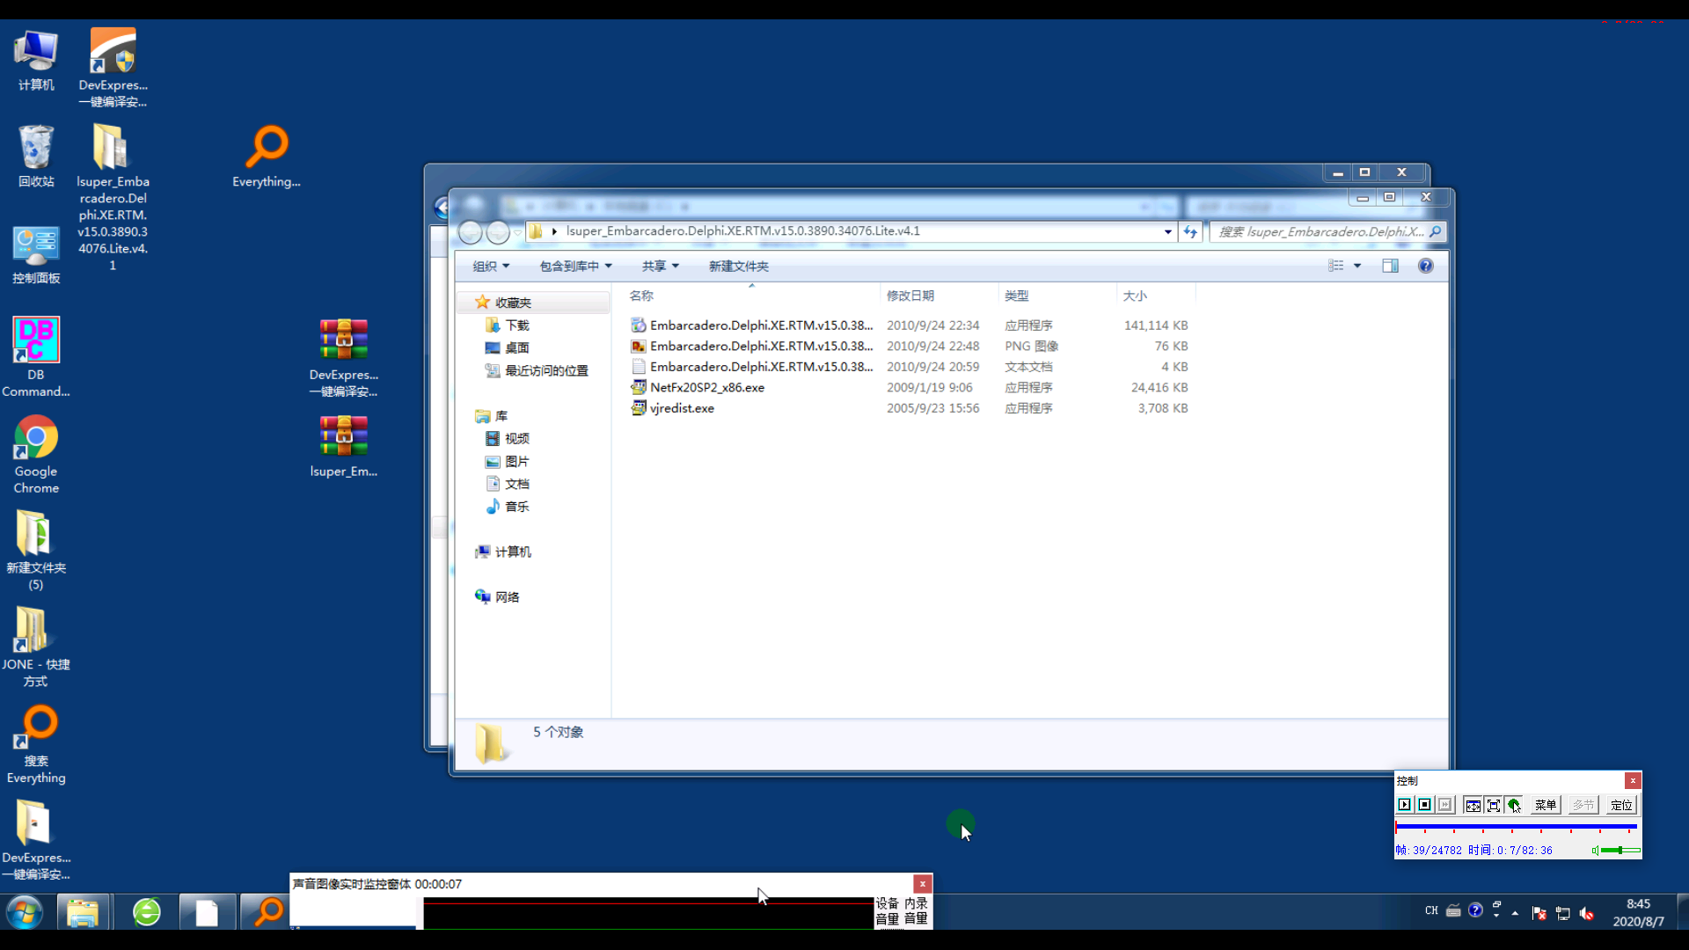The image size is (1689, 950).
Task: Select 新建文件夹 (5) desktop folder
Action: 36,551
